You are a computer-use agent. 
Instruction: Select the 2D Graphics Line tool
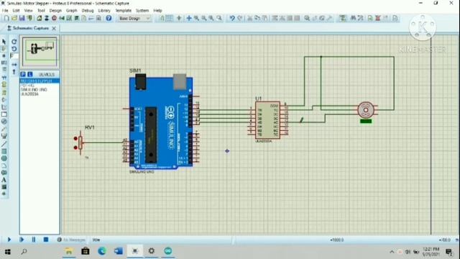(4, 144)
